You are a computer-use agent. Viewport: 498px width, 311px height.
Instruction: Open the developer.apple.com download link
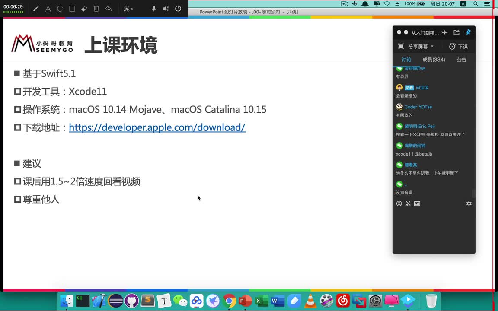coord(157,127)
